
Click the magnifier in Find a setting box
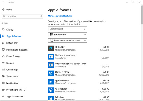pyautogui.click(x=41, y=16)
